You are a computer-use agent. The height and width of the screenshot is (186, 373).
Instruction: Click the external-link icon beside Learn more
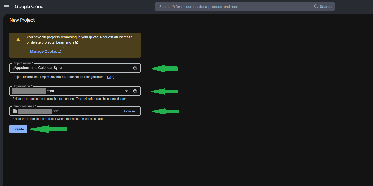pos(77,42)
